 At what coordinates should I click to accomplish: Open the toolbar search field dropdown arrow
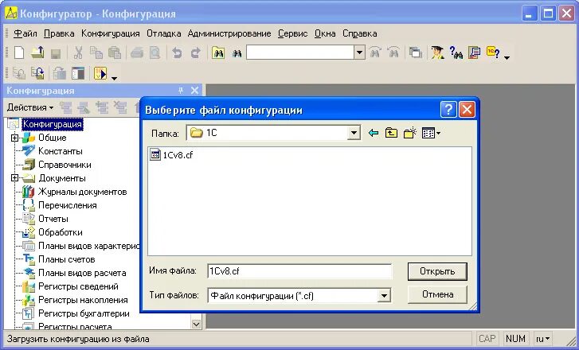coord(359,52)
